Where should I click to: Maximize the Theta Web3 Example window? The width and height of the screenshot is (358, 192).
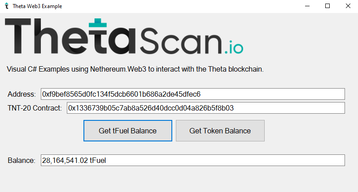[x=327, y=6]
